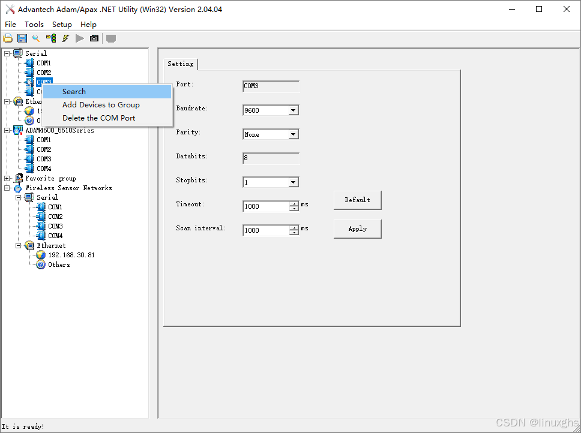This screenshot has height=433, width=581.
Task: Click the Port field showing COM3
Action: [x=271, y=86]
